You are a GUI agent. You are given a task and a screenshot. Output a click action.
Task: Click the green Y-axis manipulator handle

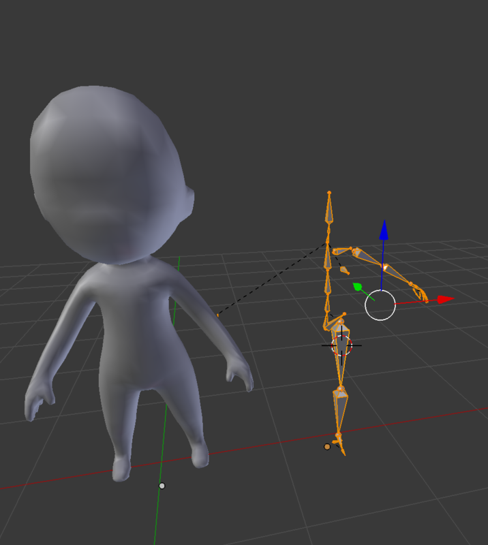(357, 287)
